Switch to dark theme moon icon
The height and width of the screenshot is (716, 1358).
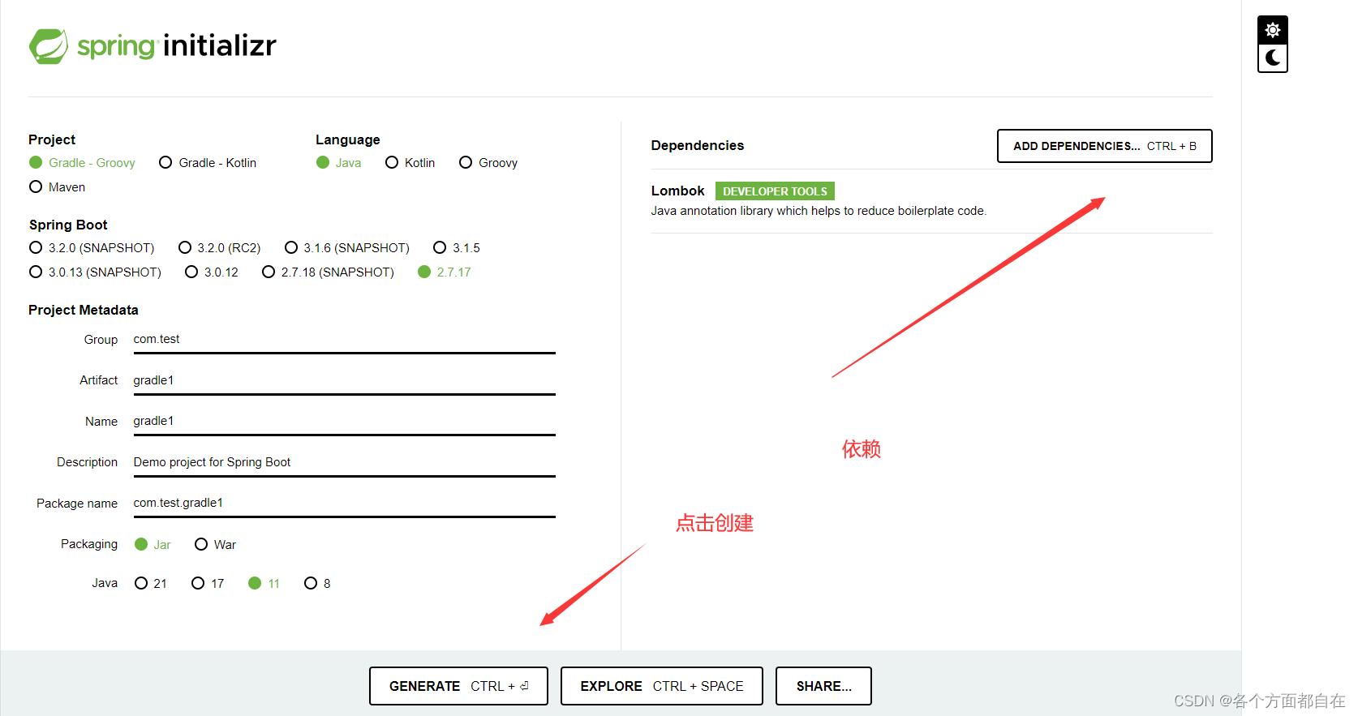[x=1273, y=58]
